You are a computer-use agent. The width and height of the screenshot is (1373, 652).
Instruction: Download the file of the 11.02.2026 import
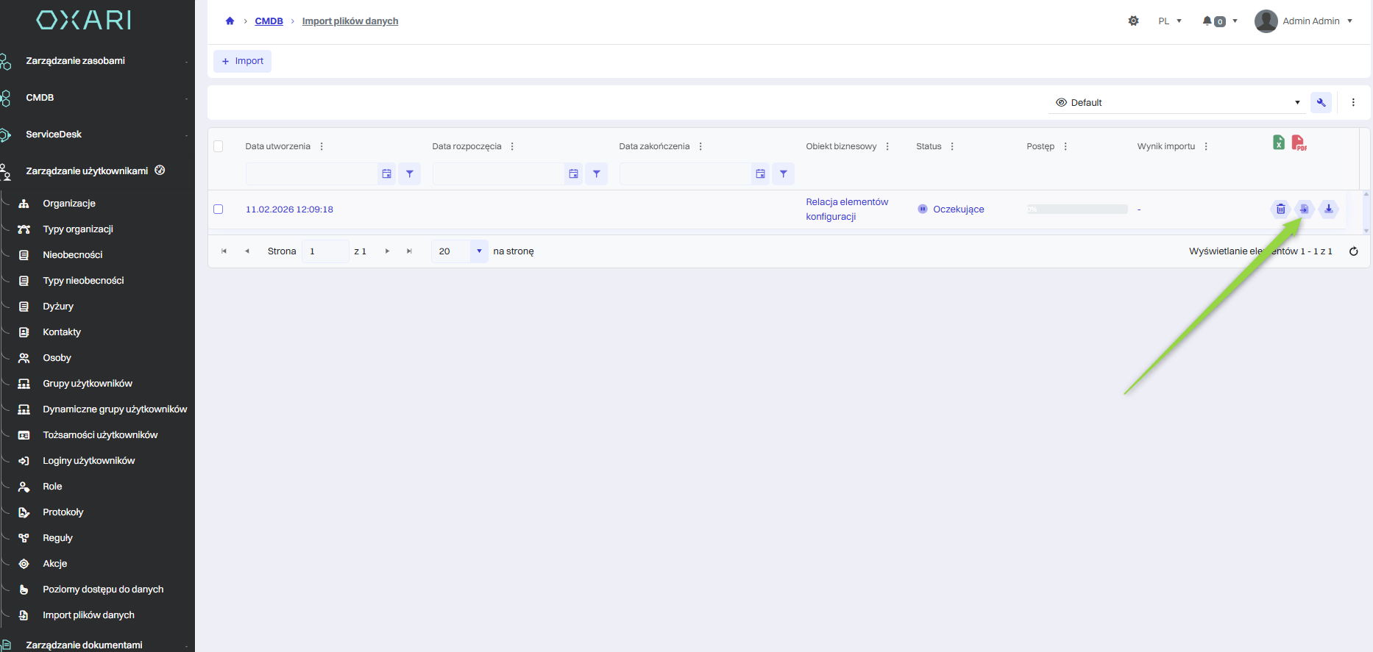tap(1328, 209)
